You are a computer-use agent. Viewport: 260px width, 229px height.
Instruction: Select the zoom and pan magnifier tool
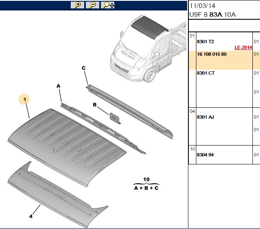108,5
